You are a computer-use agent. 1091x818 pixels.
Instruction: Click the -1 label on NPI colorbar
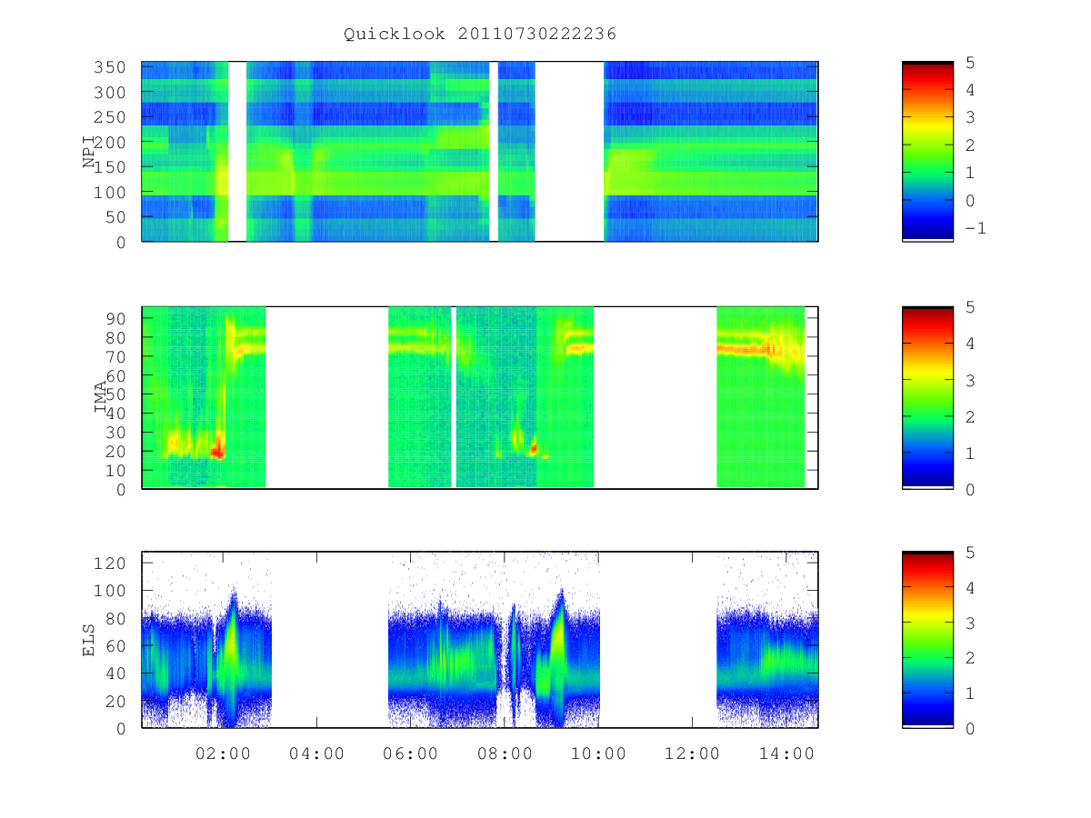pos(975,228)
